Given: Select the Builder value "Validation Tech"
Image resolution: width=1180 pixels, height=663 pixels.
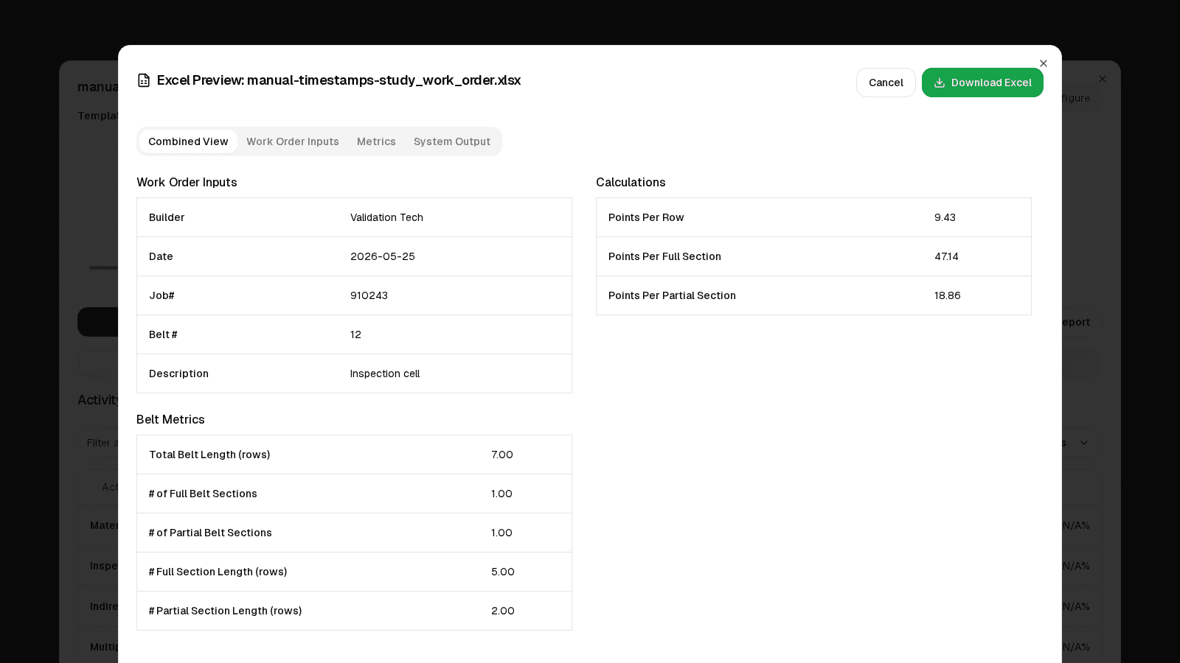Looking at the screenshot, I should point(386,217).
